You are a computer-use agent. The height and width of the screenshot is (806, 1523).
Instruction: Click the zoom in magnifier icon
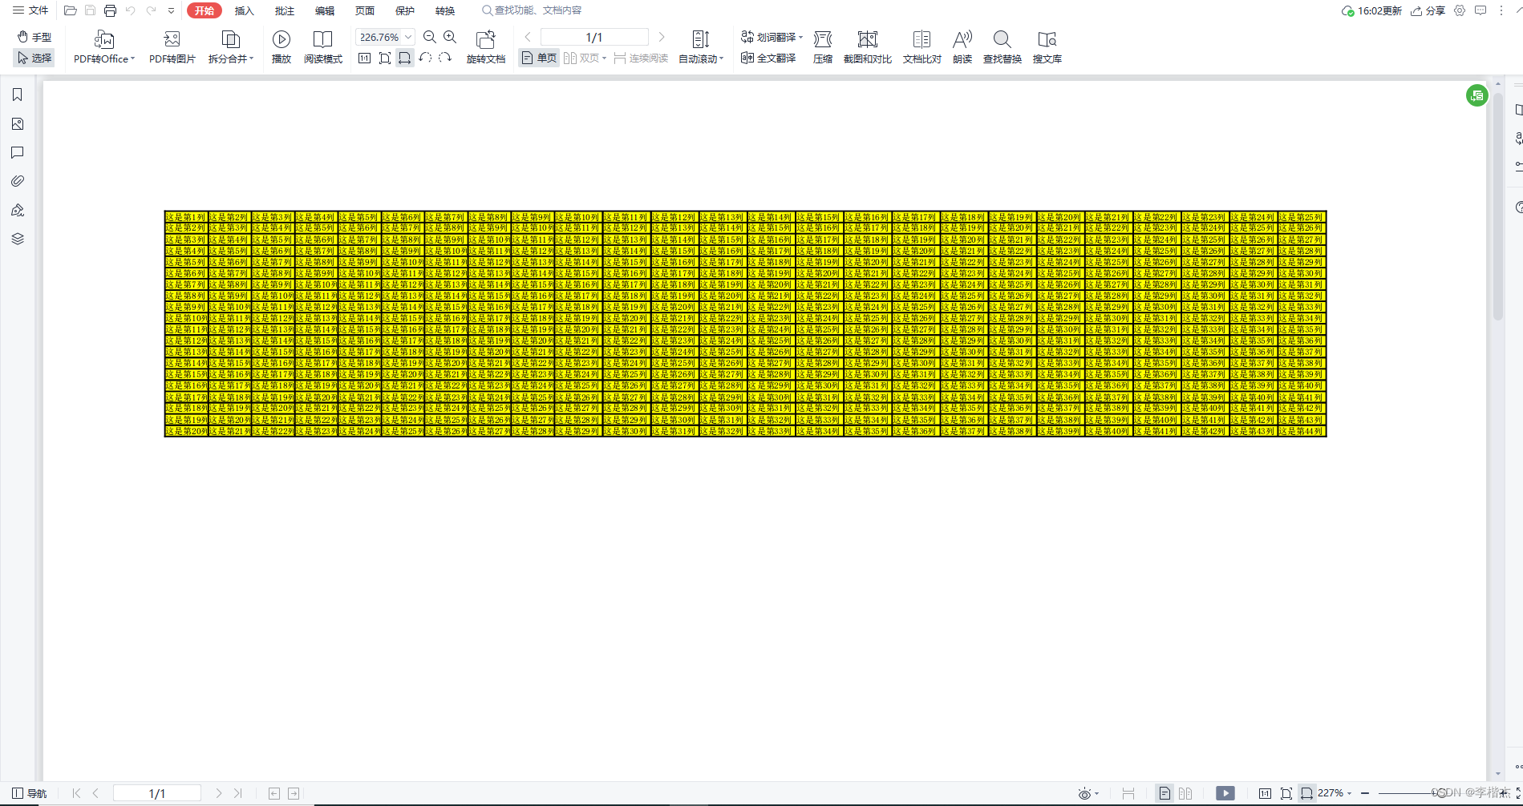point(450,37)
